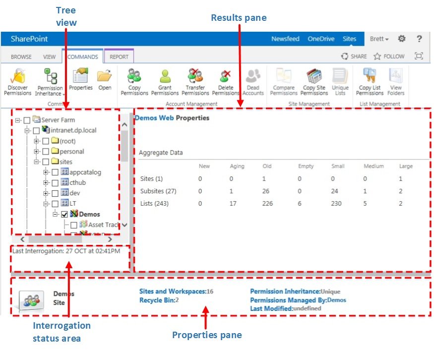Click the tree horizontal scrollbar thumb

pos(56,239)
